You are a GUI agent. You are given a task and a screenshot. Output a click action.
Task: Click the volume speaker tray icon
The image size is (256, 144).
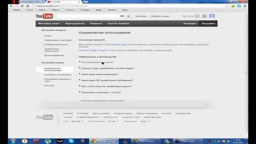click(219, 141)
